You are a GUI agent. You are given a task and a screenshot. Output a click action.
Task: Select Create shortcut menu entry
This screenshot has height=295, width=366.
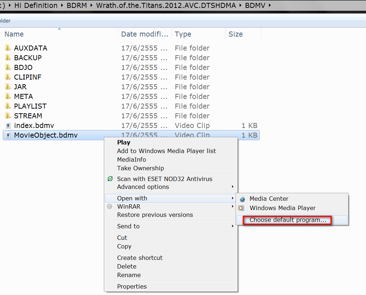pyautogui.click(x=140, y=258)
